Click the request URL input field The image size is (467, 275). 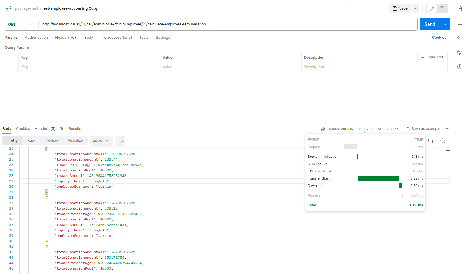(227, 24)
